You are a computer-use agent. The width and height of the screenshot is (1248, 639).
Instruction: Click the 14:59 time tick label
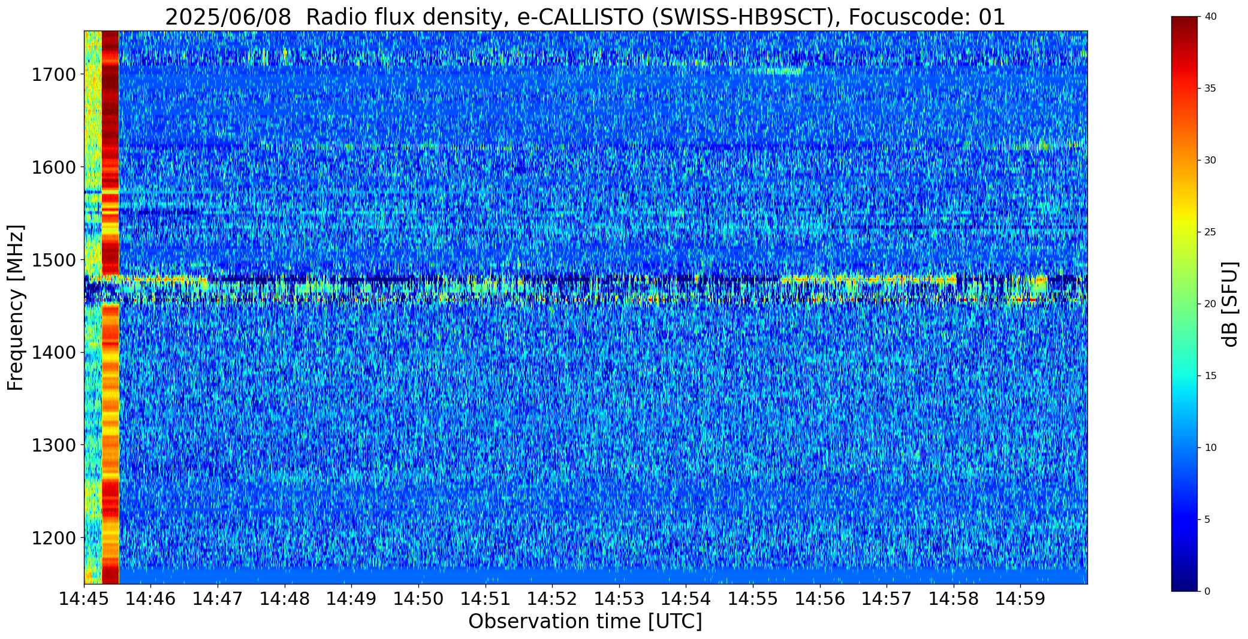coord(1021,598)
